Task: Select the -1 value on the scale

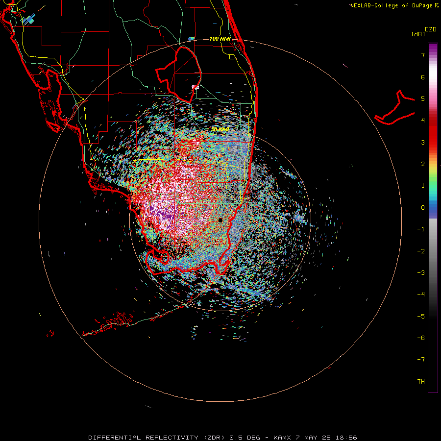Action: click(421, 229)
